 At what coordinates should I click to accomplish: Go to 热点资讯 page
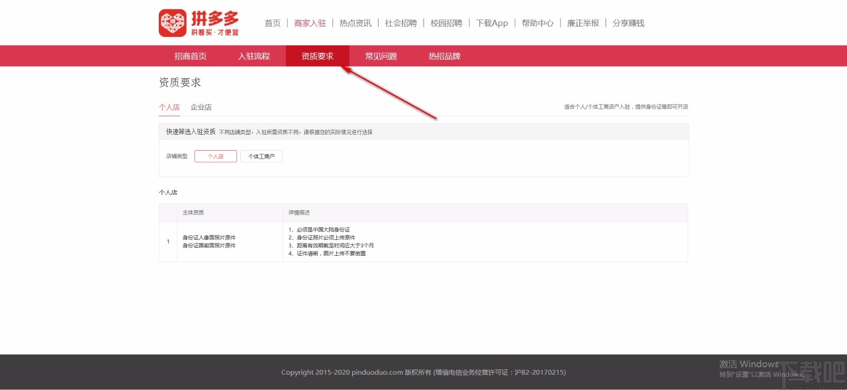tap(356, 23)
